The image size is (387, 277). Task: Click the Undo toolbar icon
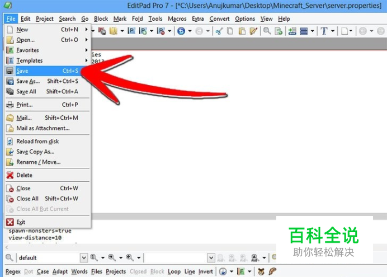pos(181,31)
